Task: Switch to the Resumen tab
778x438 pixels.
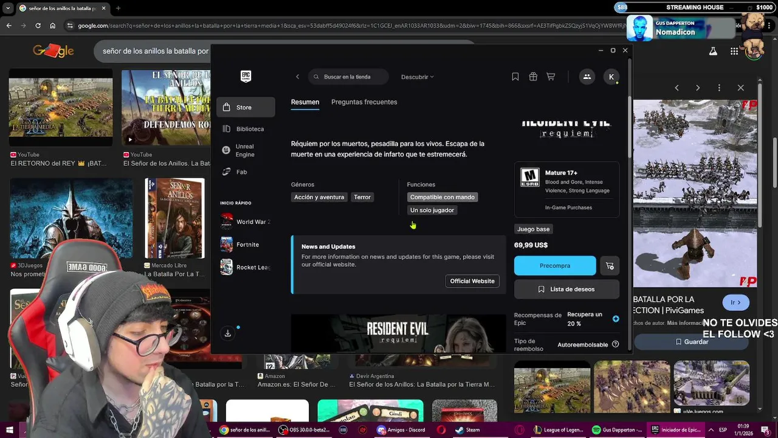Action: coord(305,102)
